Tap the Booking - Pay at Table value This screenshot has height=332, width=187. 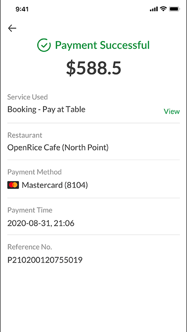pyautogui.click(x=46, y=109)
